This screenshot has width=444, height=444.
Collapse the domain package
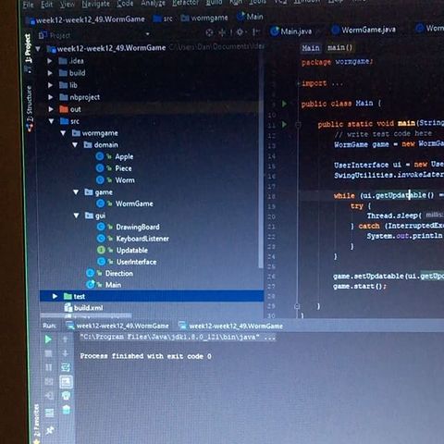click(75, 145)
